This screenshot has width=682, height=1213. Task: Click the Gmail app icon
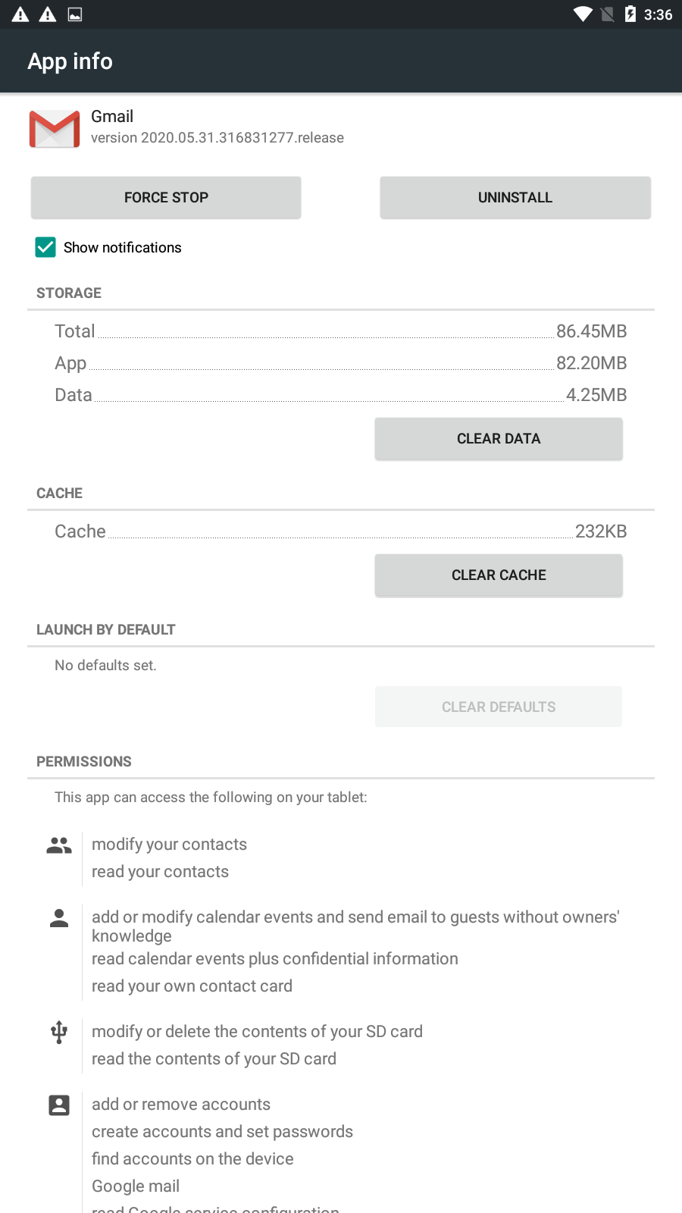click(x=55, y=129)
